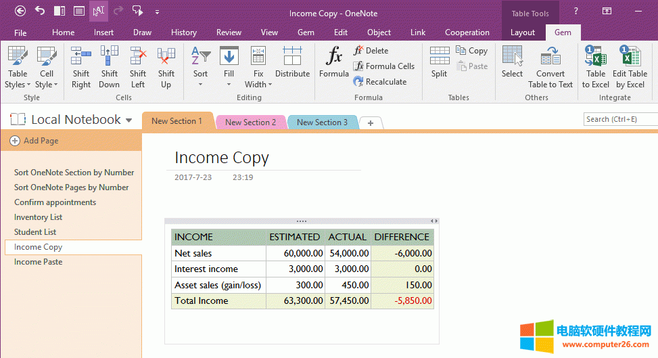Add a new section with plus tab
Screen dimensions: 658x358
click(371, 122)
